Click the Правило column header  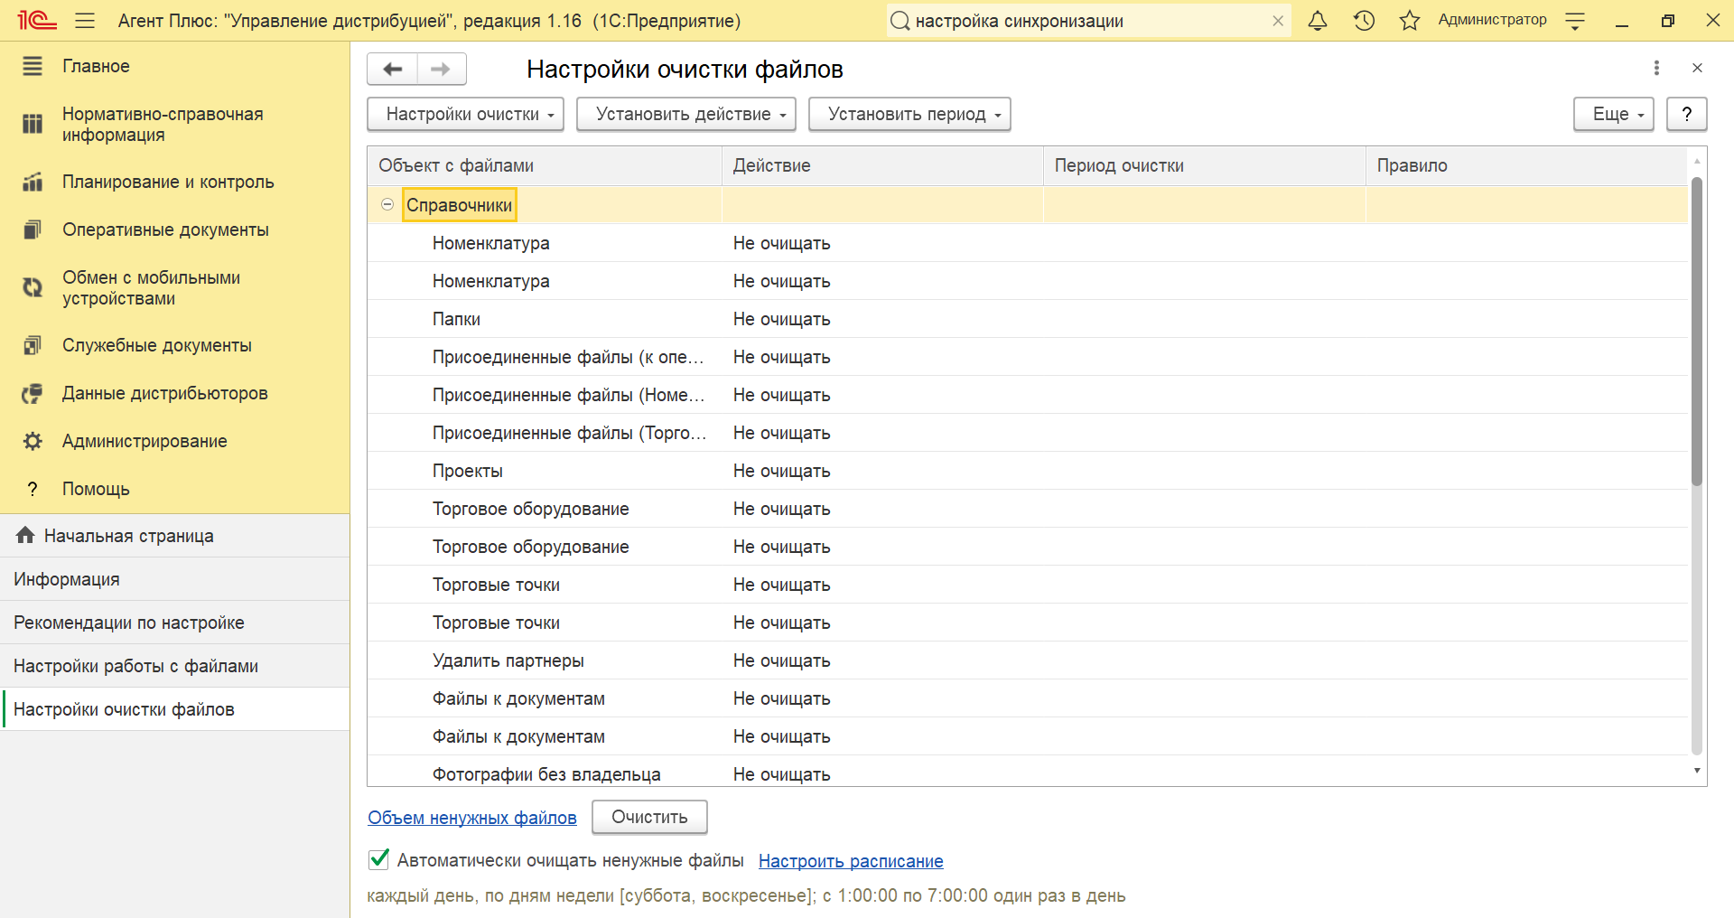(x=1526, y=165)
